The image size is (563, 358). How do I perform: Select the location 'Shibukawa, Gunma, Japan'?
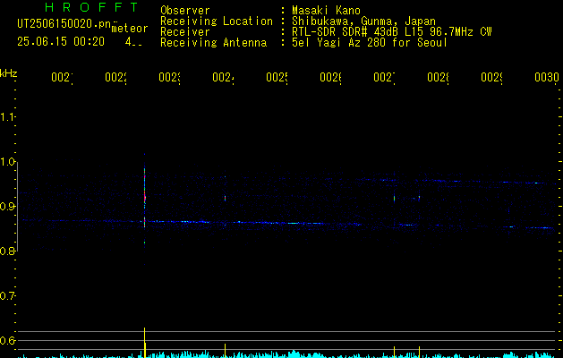coord(363,21)
